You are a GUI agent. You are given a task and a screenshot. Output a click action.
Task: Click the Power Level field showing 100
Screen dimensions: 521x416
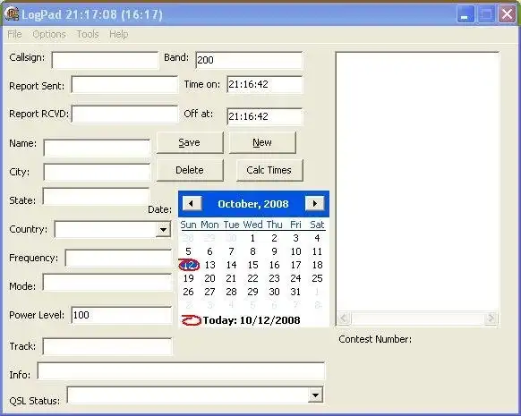tap(122, 315)
